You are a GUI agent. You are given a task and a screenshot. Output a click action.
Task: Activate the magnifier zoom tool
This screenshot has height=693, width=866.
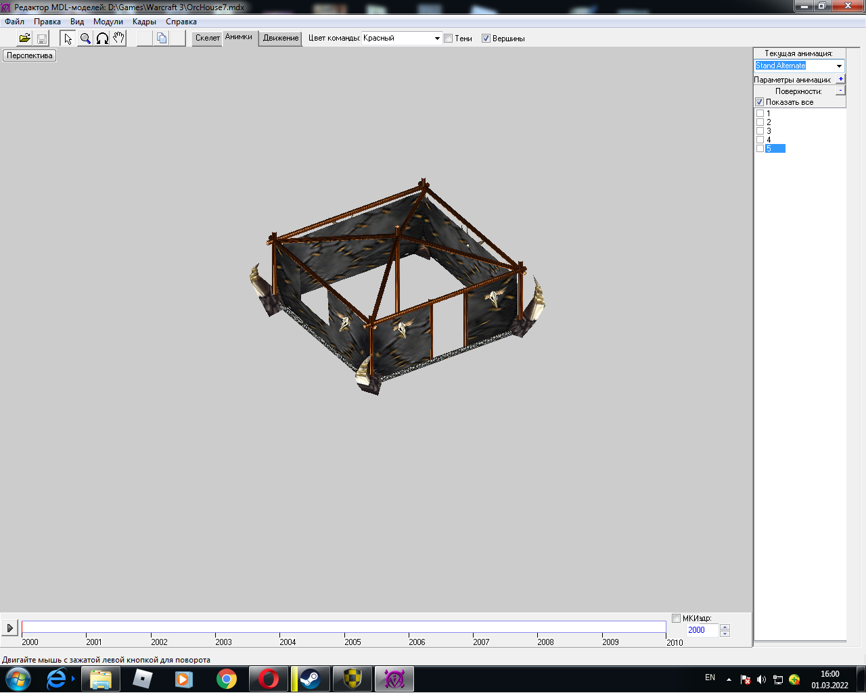click(85, 39)
